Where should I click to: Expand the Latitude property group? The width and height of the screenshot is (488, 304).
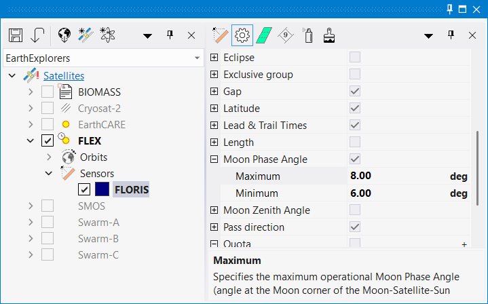coord(214,109)
